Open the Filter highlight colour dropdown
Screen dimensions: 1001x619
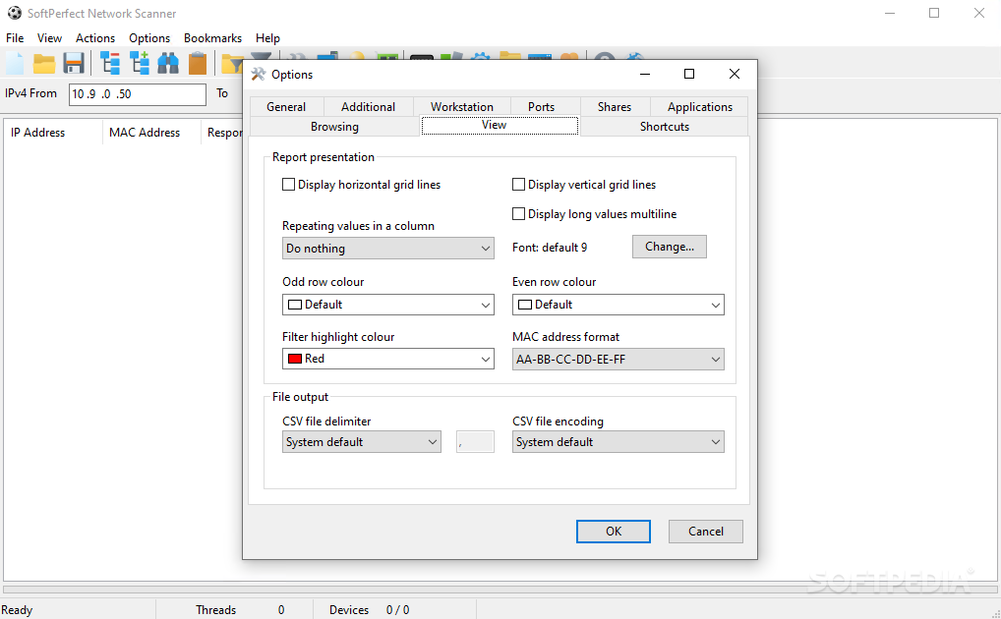click(388, 359)
